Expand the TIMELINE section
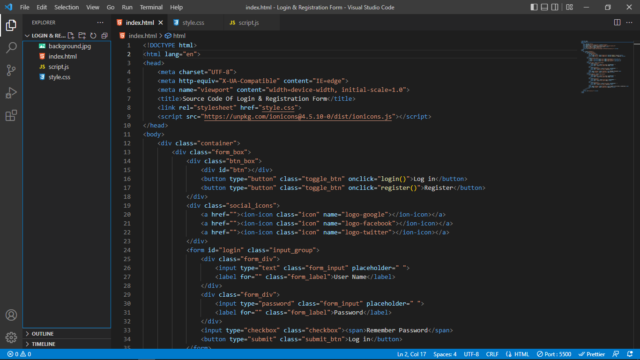 click(x=42, y=344)
